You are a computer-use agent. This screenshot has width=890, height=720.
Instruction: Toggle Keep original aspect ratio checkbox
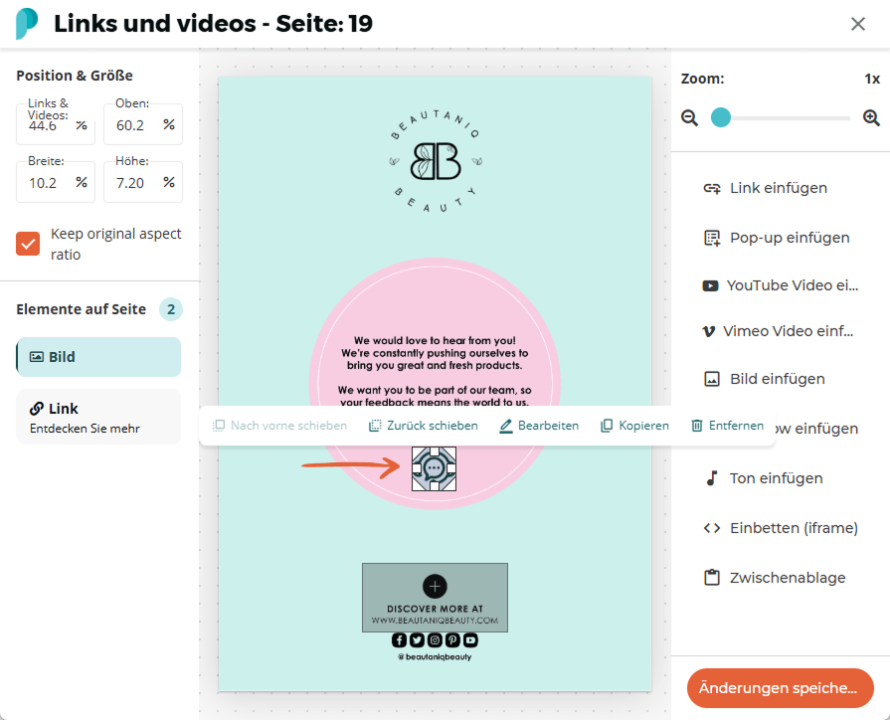[x=28, y=244]
